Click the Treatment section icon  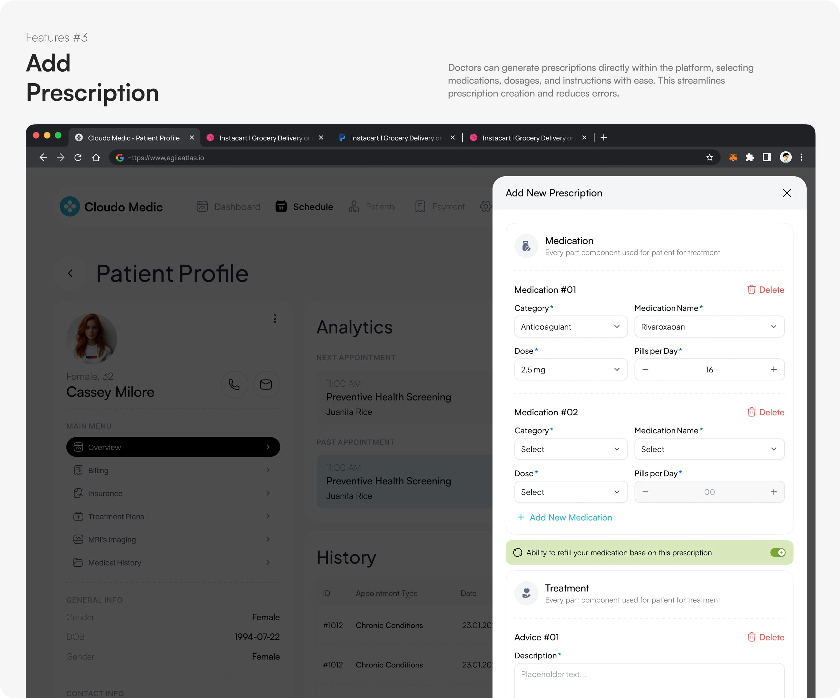527,593
